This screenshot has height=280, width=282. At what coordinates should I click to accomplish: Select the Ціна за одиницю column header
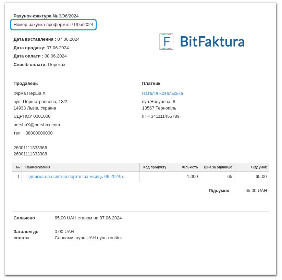pyautogui.click(x=218, y=167)
